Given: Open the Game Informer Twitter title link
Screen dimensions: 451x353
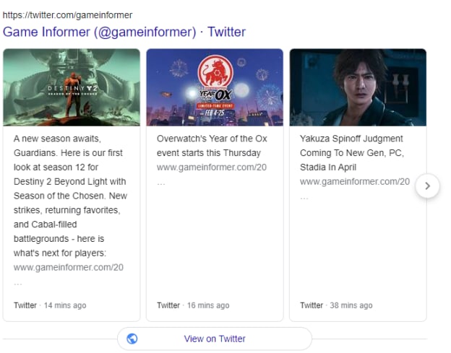Looking at the screenshot, I should click(x=124, y=32).
